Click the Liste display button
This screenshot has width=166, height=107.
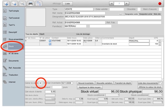click(68, 4)
